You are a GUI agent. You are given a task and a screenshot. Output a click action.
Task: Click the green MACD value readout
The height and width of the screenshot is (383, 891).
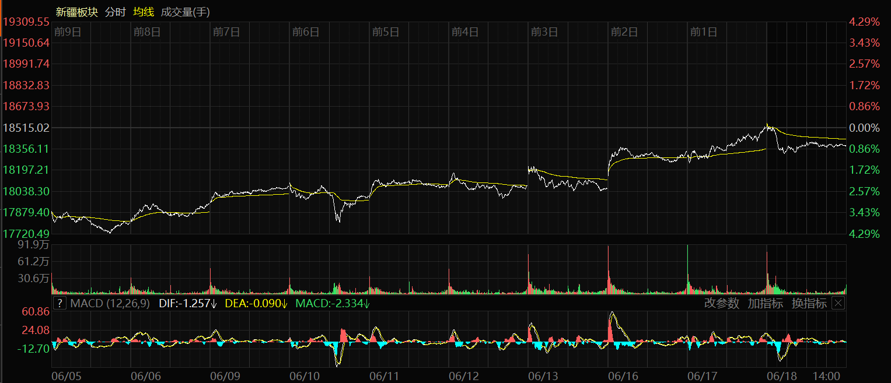(x=333, y=303)
